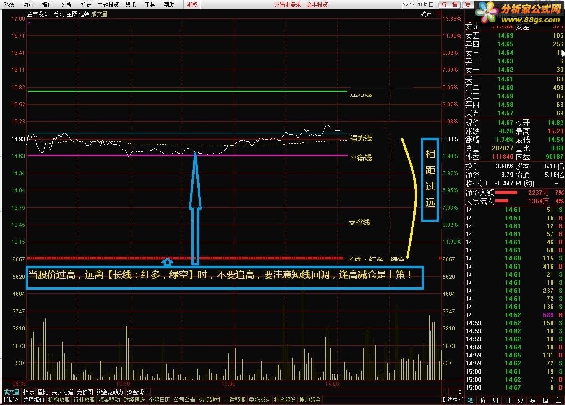Screen dimensions: 565x405
Task: Select the 主 tab in side panel
Action: [558, 400]
